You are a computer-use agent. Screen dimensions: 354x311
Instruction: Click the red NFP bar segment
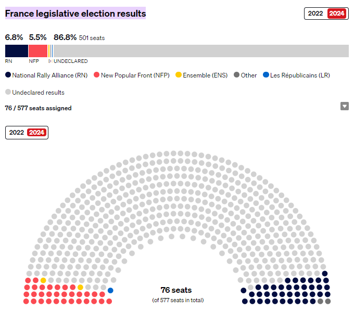click(38, 51)
